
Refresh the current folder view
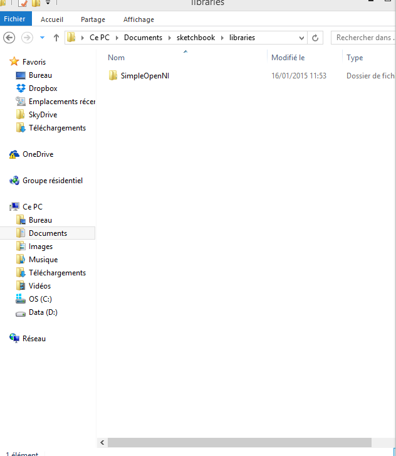[316, 38]
